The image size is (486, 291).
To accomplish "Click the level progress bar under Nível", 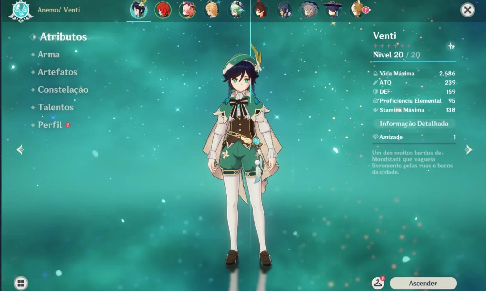I will click(414, 61).
